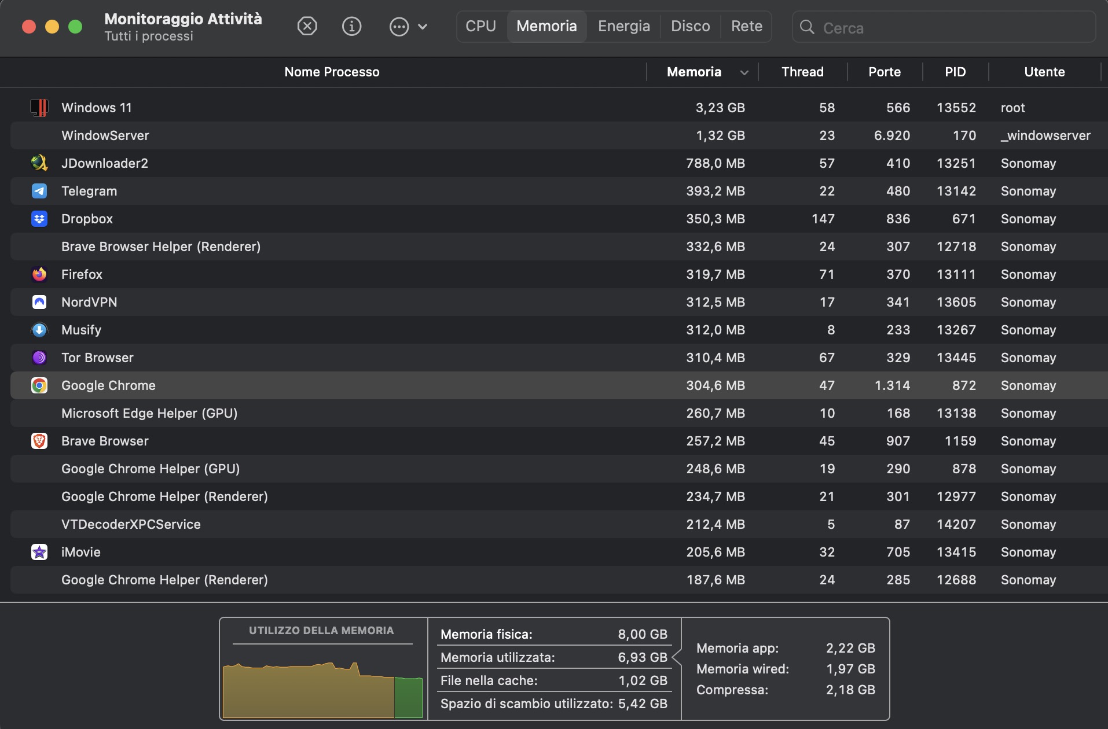Click the Tutti i processi subtitle
This screenshot has height=729, width=1108.
[149, 36]
